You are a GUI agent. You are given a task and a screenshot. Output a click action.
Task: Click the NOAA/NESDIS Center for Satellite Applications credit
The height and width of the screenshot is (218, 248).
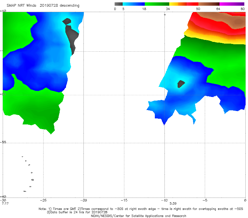(x=138, y=216)
